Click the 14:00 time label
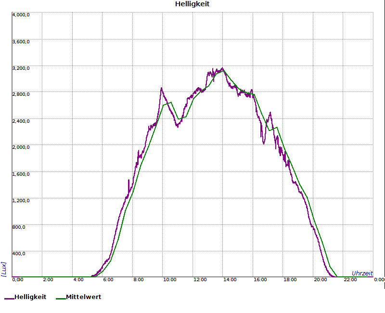385x313 pixels. (x=230, y=280)
